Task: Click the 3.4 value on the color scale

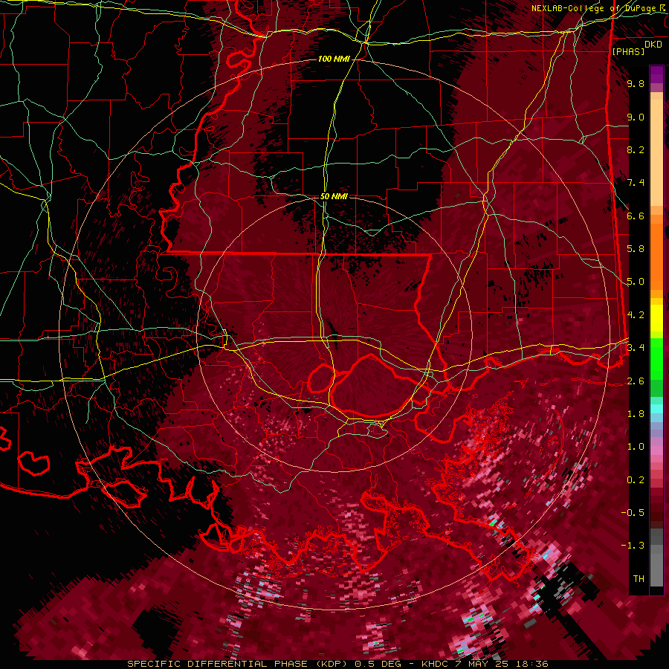Action: coord(636,348)
